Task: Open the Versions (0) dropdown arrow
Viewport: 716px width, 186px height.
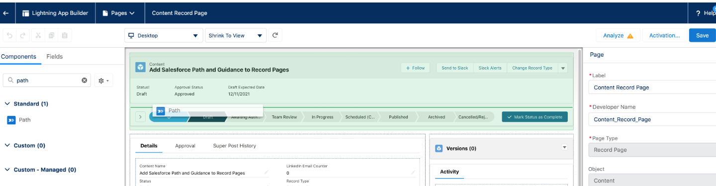Action: (564, 147)
